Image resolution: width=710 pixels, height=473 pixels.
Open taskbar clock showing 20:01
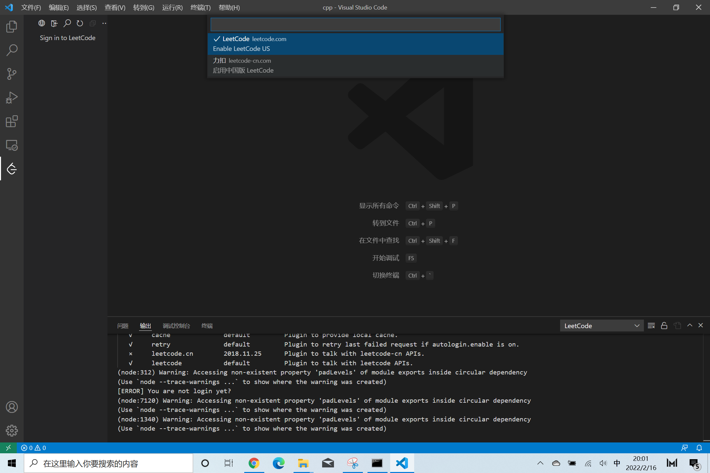coord(641,463)
